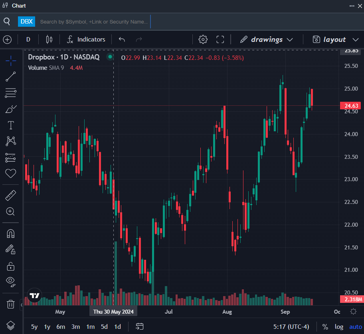Toggle lock all drawing tools
This screenshot has width=364, height=334.
tap(11, 266)
